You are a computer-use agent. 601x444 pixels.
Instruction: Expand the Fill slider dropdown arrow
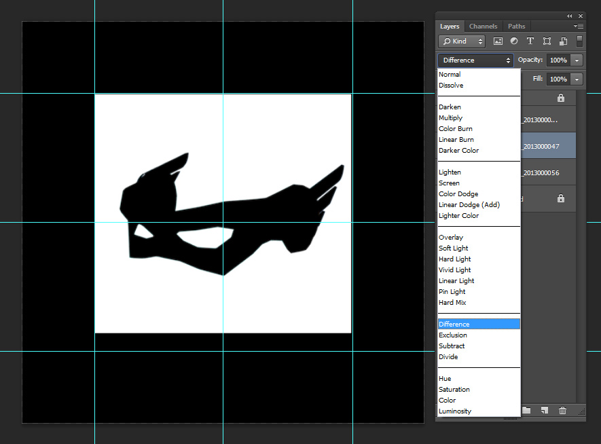pyautogui.click(x=577, y=79)
